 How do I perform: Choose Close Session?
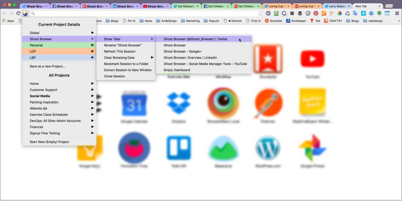point(126,76)
